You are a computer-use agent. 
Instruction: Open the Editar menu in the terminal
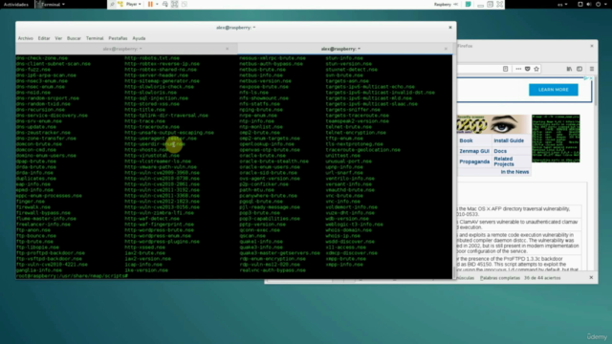tap(44, 38)
